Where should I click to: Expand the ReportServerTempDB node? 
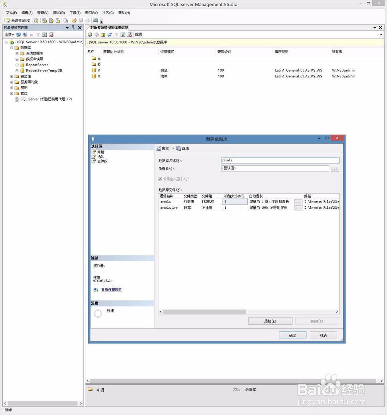point(17,71)
